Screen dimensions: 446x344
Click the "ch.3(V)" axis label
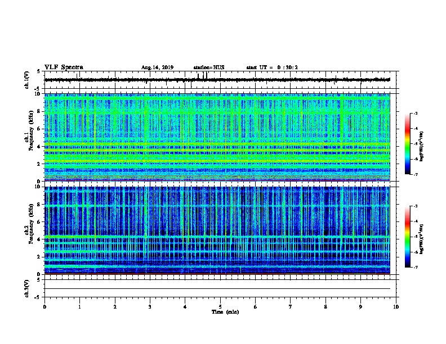click(27, 288)
